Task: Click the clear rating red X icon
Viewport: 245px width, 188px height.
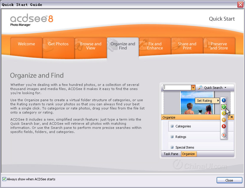Action: click(224, 135)
